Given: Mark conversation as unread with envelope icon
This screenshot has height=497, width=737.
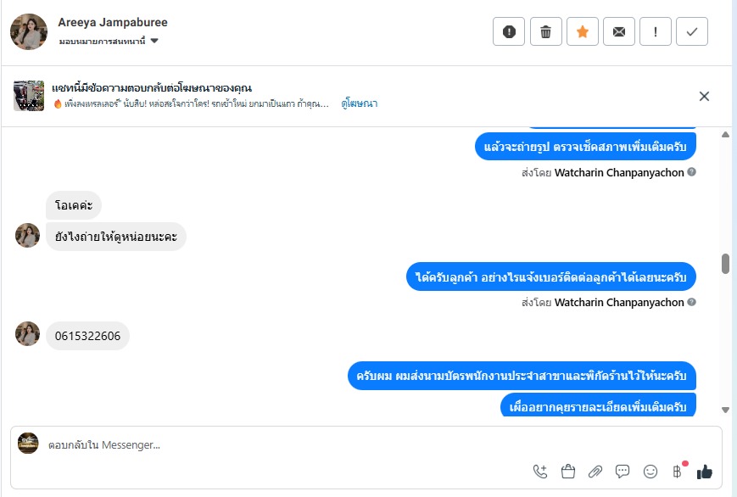Looking at the screenshot, I should 619,32.
